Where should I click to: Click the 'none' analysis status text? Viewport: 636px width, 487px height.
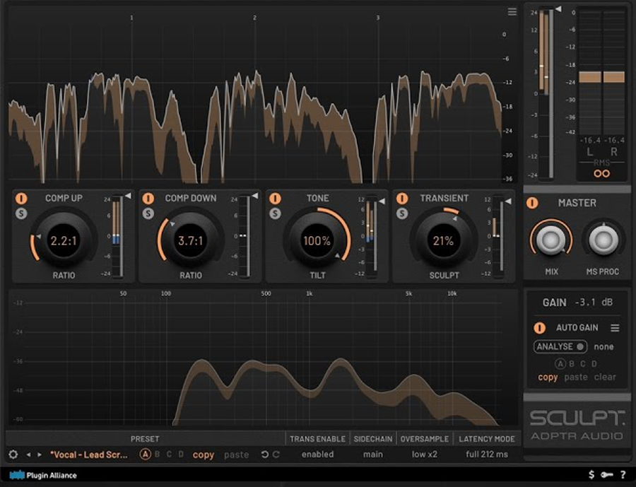tap(603, 346)
